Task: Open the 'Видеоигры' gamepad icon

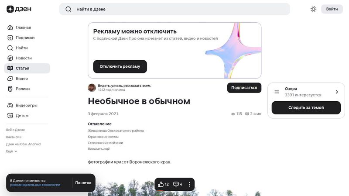Action: pos(10,105)
